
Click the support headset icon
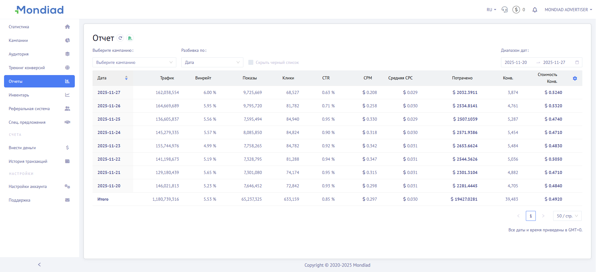click(505, 10)
